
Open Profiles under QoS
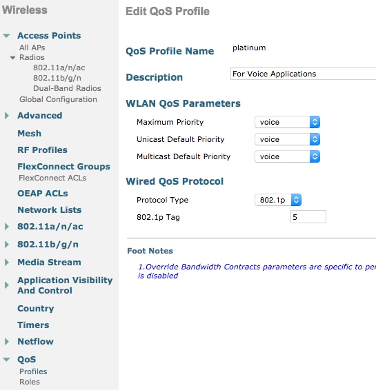(33, 371)
